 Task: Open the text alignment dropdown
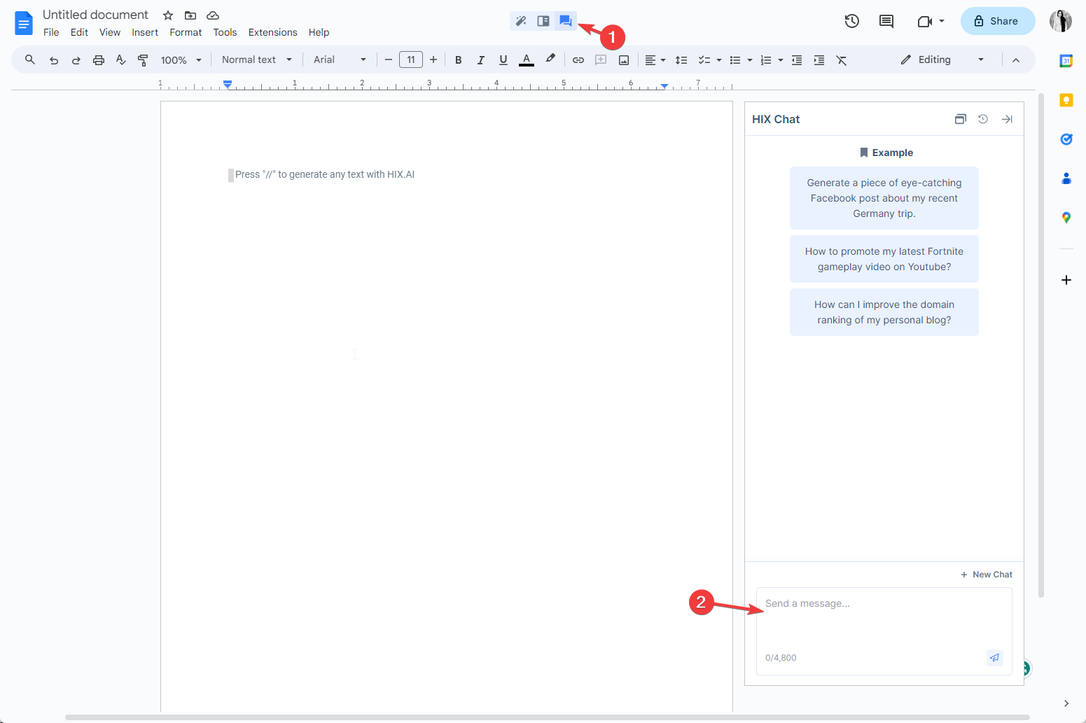point(655,60)
